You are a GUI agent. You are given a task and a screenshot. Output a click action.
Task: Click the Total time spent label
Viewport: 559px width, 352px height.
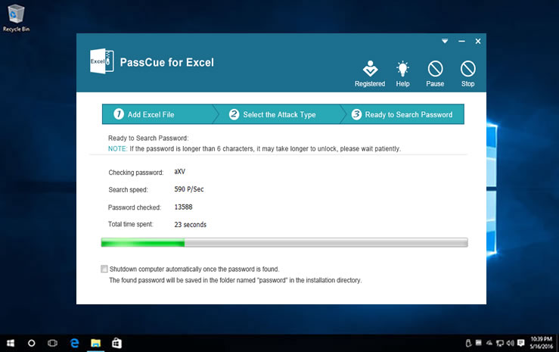[130, 224]
